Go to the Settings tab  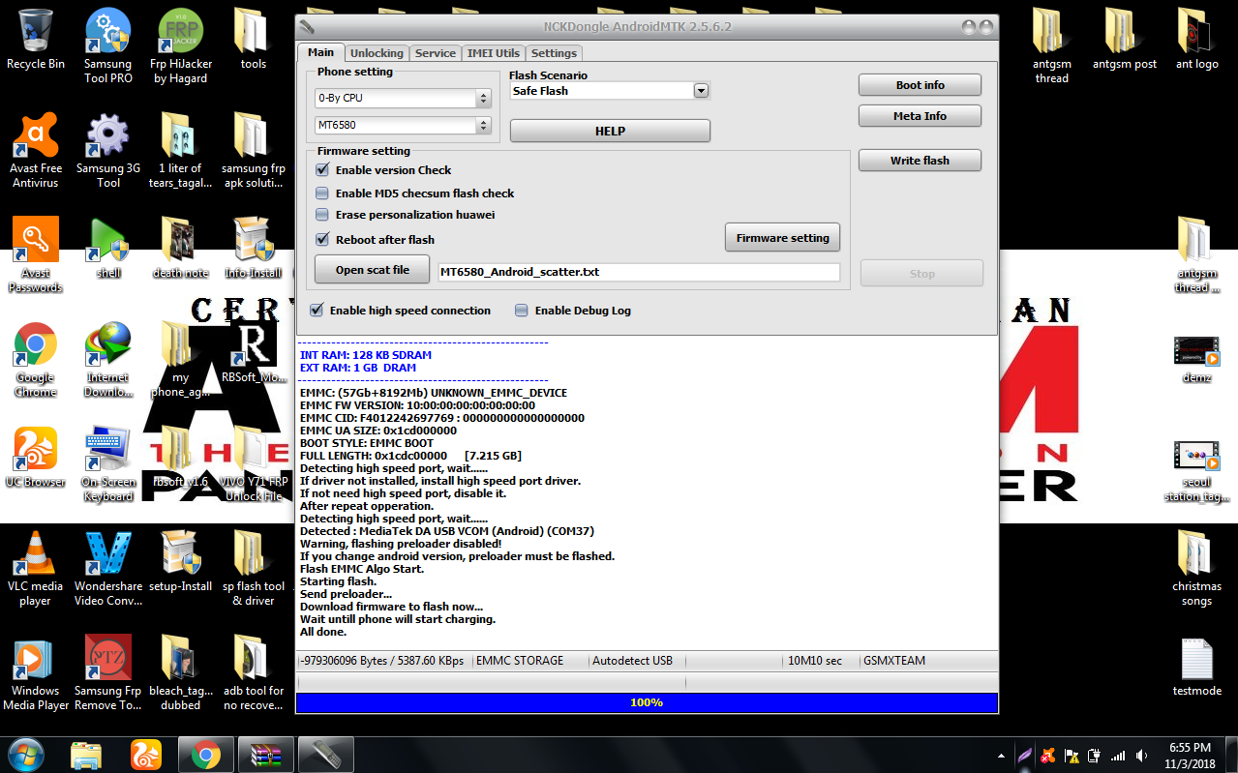[x=554, y=53]
